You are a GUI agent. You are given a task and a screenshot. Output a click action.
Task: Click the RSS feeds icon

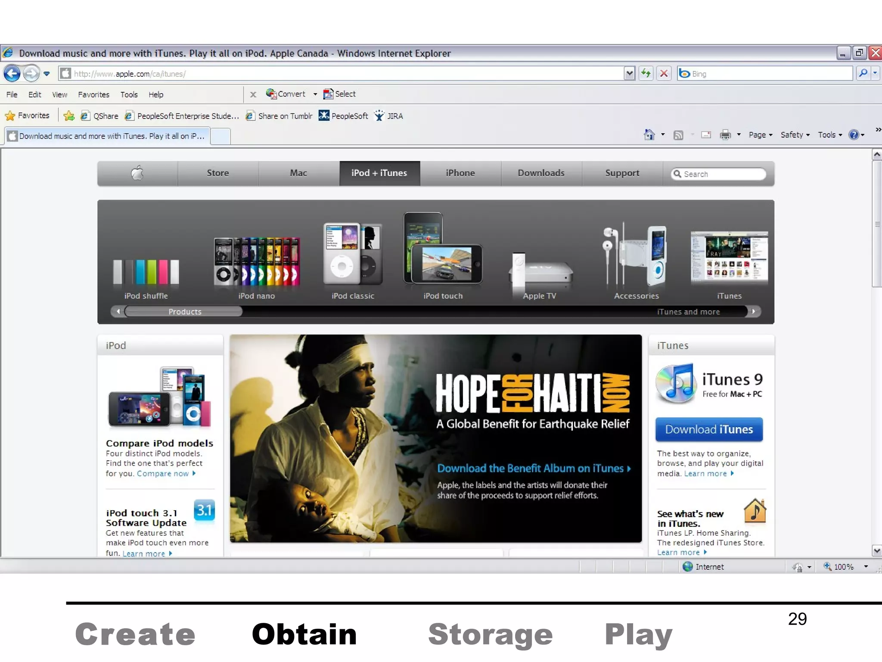[x=678, y=135]
